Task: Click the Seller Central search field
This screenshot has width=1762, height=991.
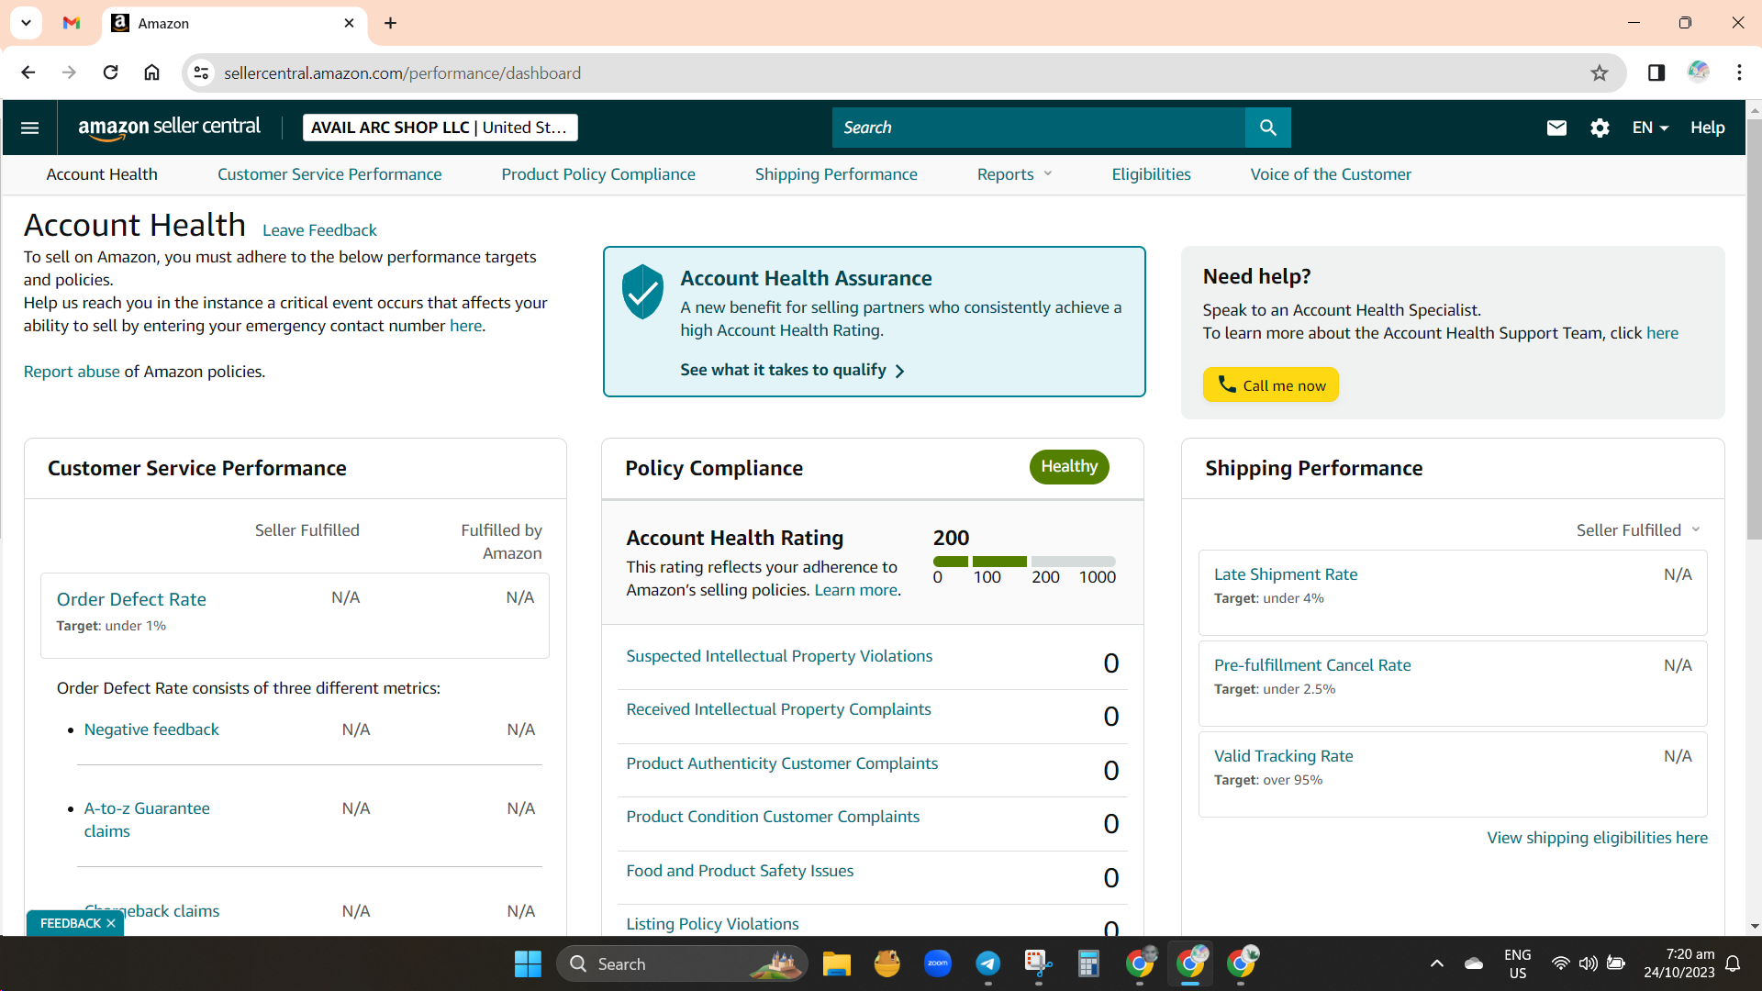Action: pos(1038,128)
